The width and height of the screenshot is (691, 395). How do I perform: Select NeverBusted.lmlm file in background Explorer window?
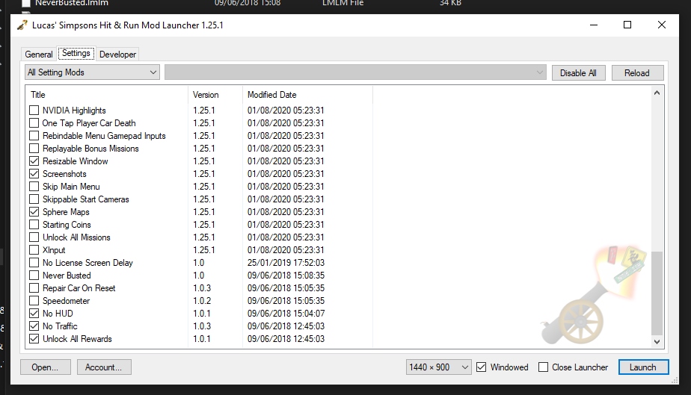(x=71, y=3)
